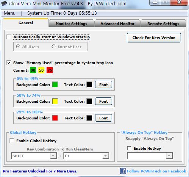This screenshot has height=177, width=189.
Task: Open Font settings for 75% to 100%
Action: point(103,118)
